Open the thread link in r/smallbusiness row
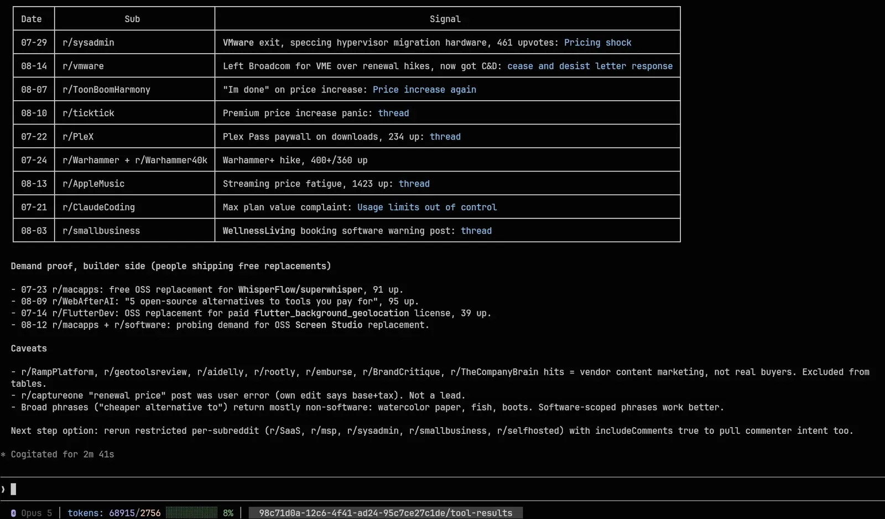This screenshot has width=885, height=519. (476, 231)
